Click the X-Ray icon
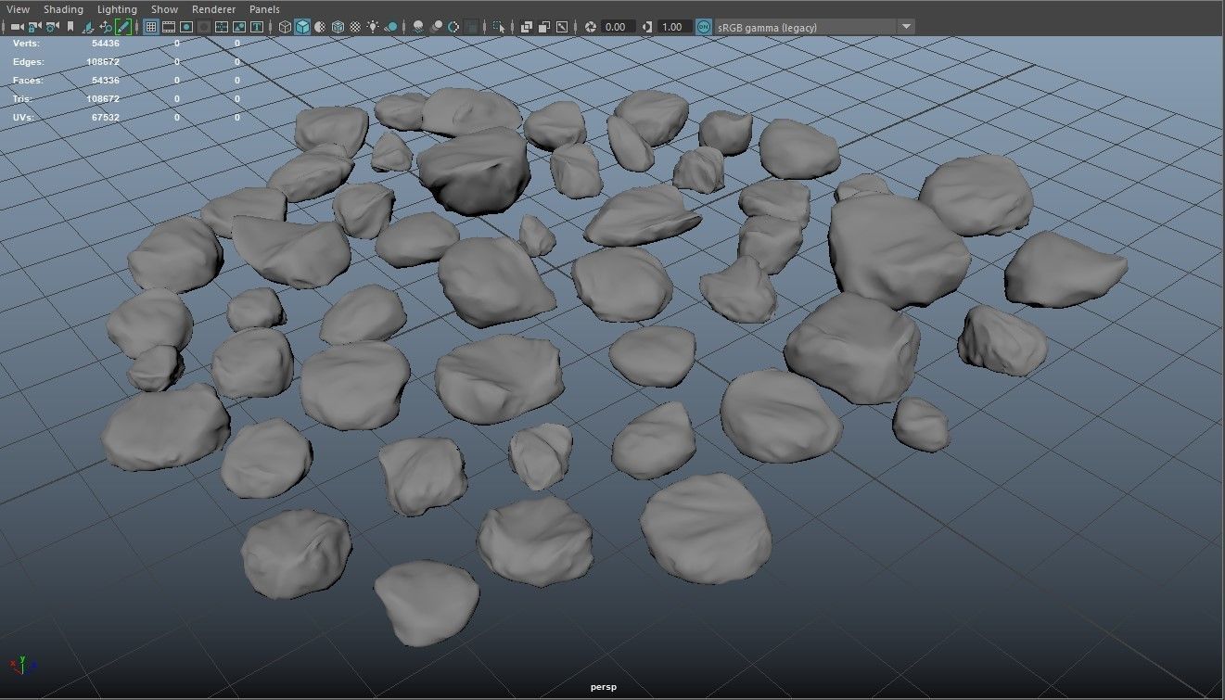1225x700 pixels. (x=526, y=27)
